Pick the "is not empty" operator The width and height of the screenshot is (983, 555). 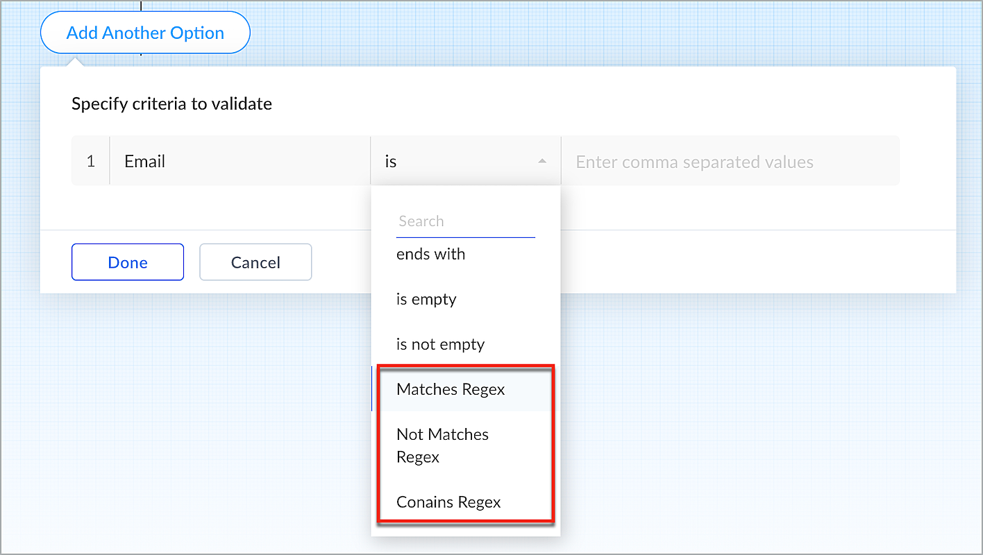click(x=440, y=344)
